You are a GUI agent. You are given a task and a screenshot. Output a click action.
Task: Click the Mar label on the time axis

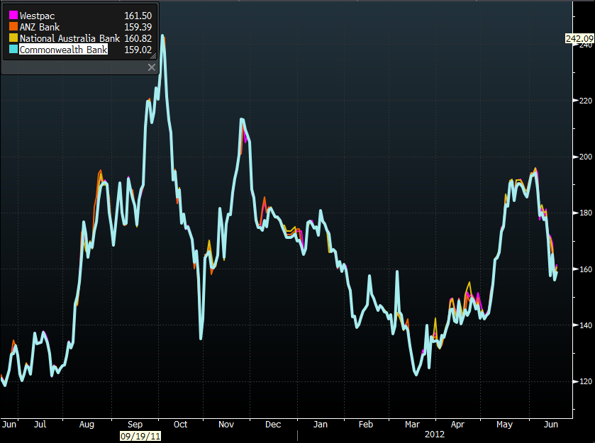[x=411, y=424]
